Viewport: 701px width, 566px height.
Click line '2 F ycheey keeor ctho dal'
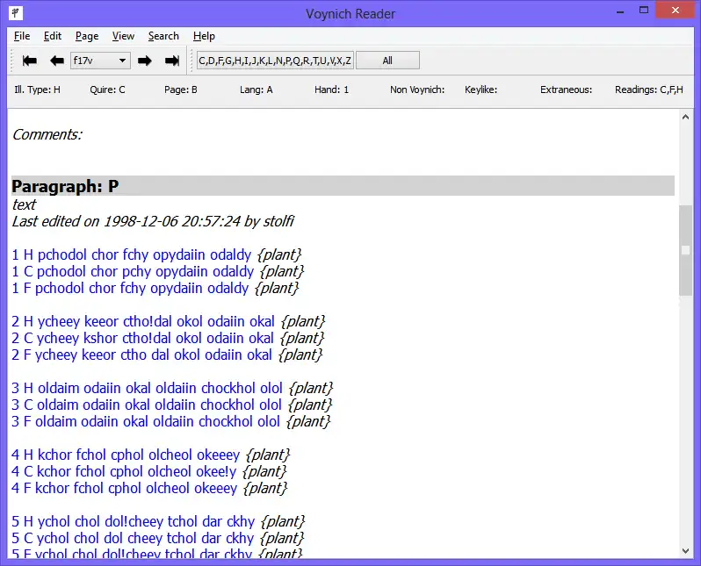click(x=167, y=355)
